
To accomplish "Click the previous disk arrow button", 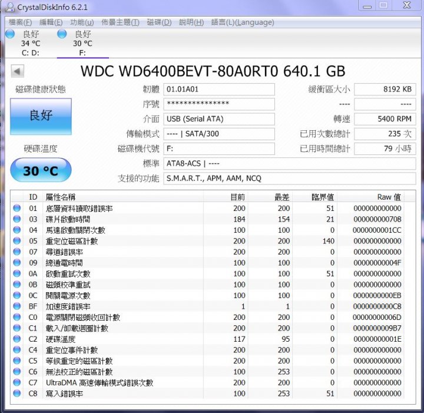I will tap(18, 71).
